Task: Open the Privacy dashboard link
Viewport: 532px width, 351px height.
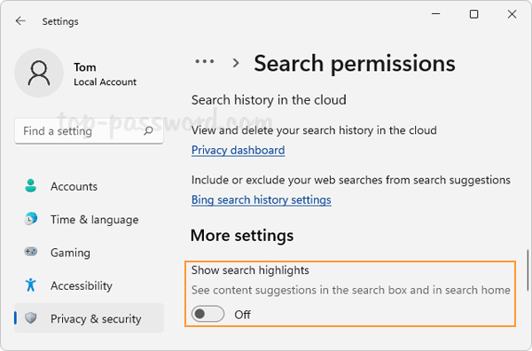Action: click(x=239, y=150)
